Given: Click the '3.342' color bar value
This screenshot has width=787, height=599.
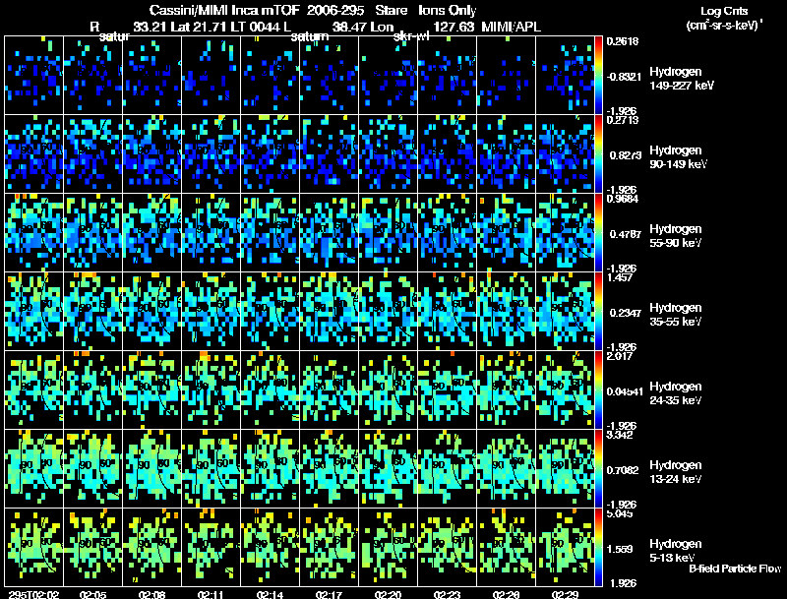Looking at the screenshot, I should coord(620,435).
